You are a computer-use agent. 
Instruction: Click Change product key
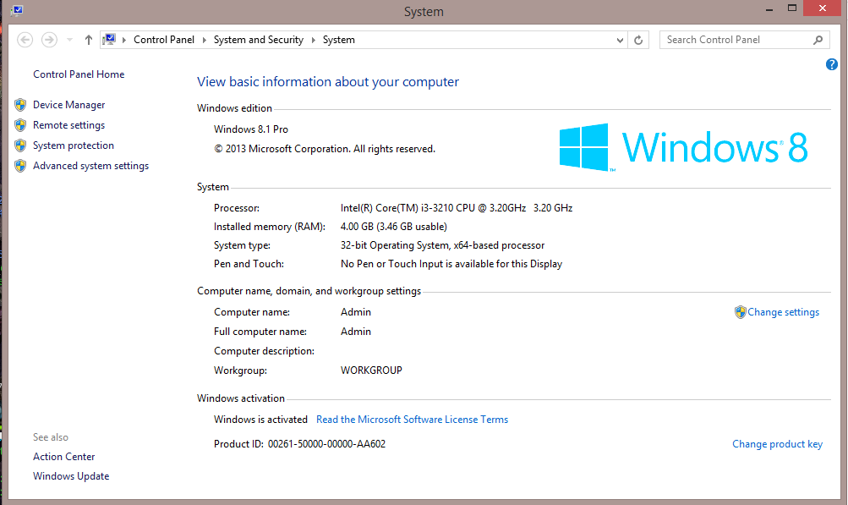(777, 444)
